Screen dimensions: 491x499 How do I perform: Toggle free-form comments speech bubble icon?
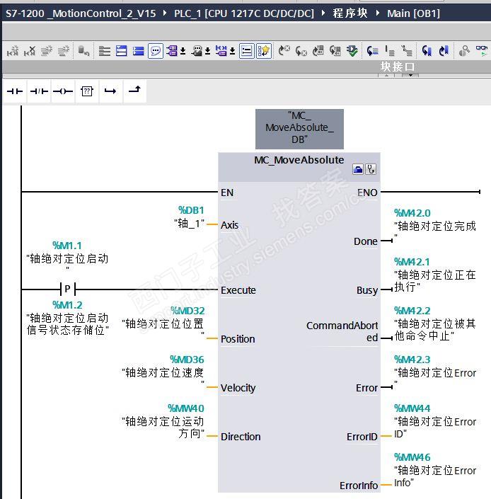[x=156, y=51]
